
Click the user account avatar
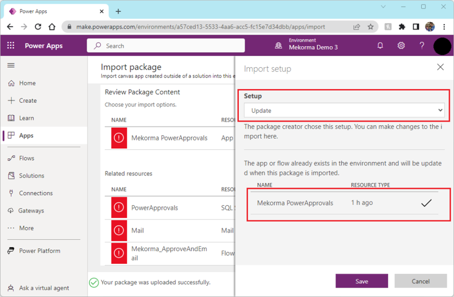click(x=442, y=46)
